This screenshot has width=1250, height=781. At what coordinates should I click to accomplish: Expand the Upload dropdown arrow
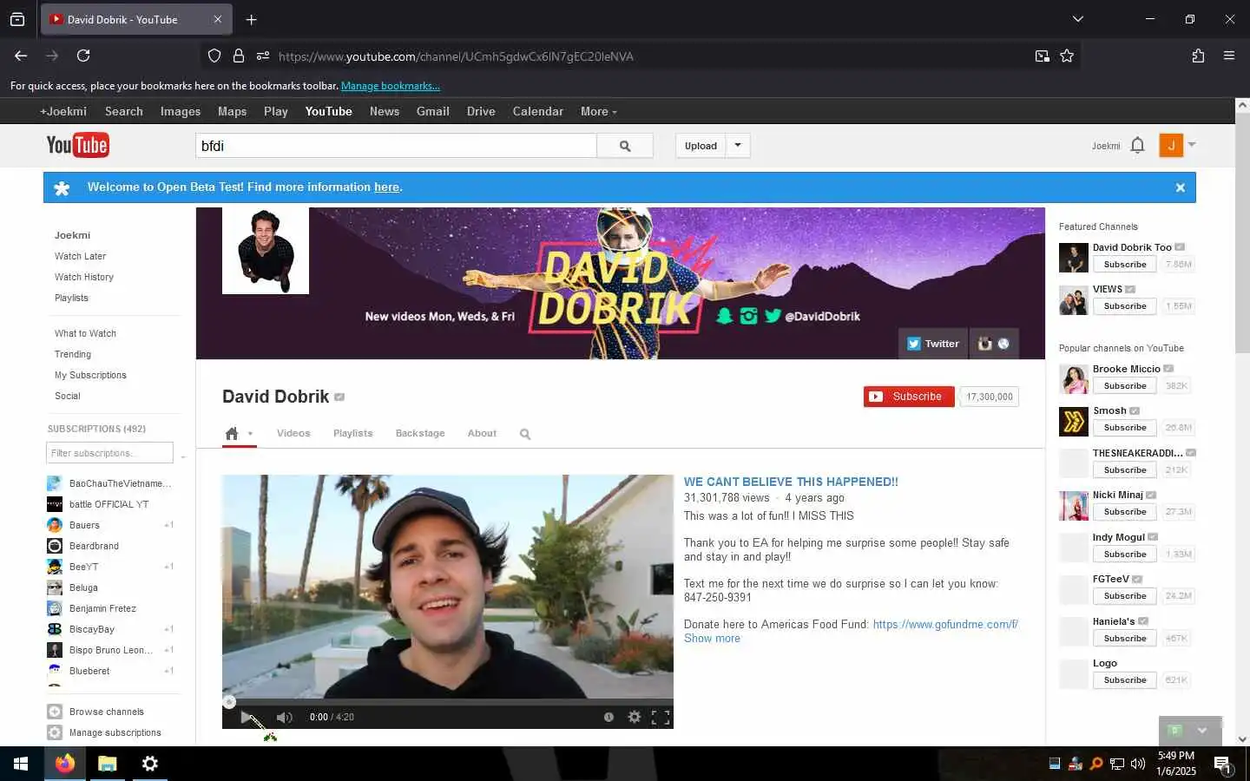click(x=738, y=146)
